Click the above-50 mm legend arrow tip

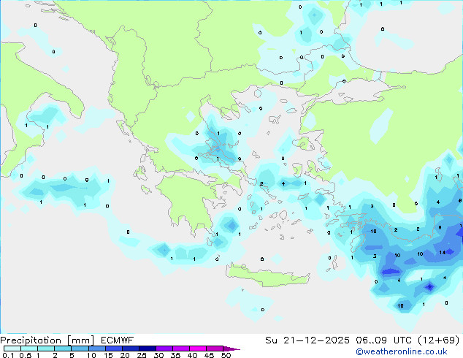[231, 349]
